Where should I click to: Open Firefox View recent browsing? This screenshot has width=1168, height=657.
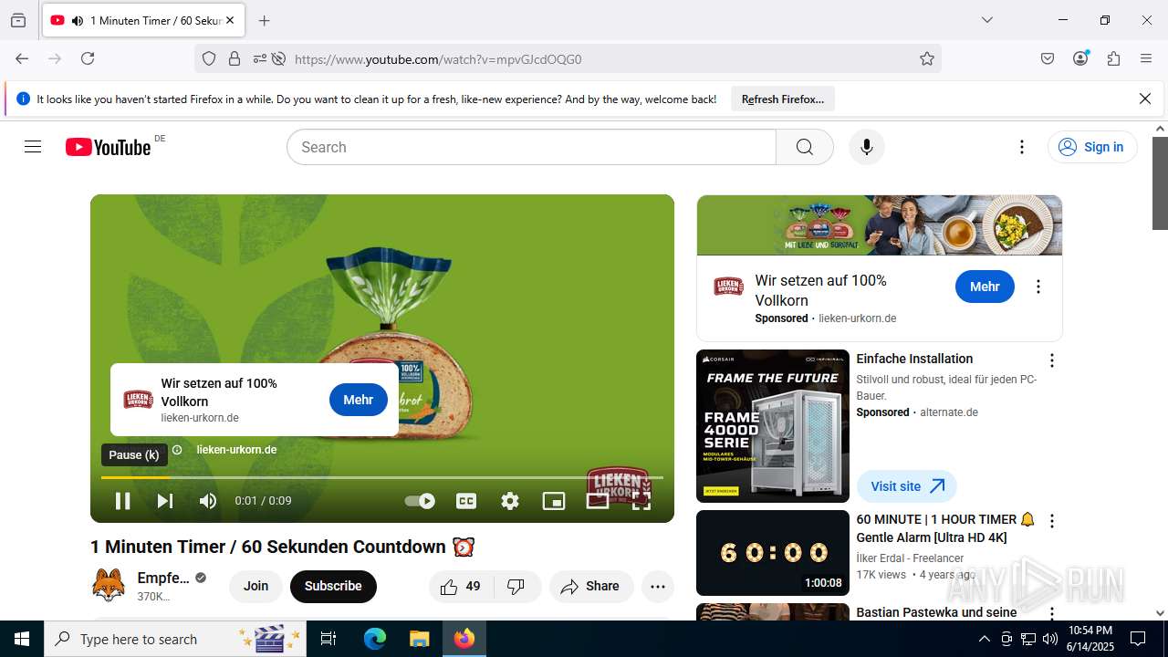pos(18,20)
